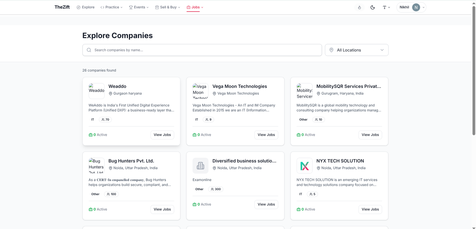
Task: Open NYX TECH SOLUTION title
Action: (x=340, y=161)
